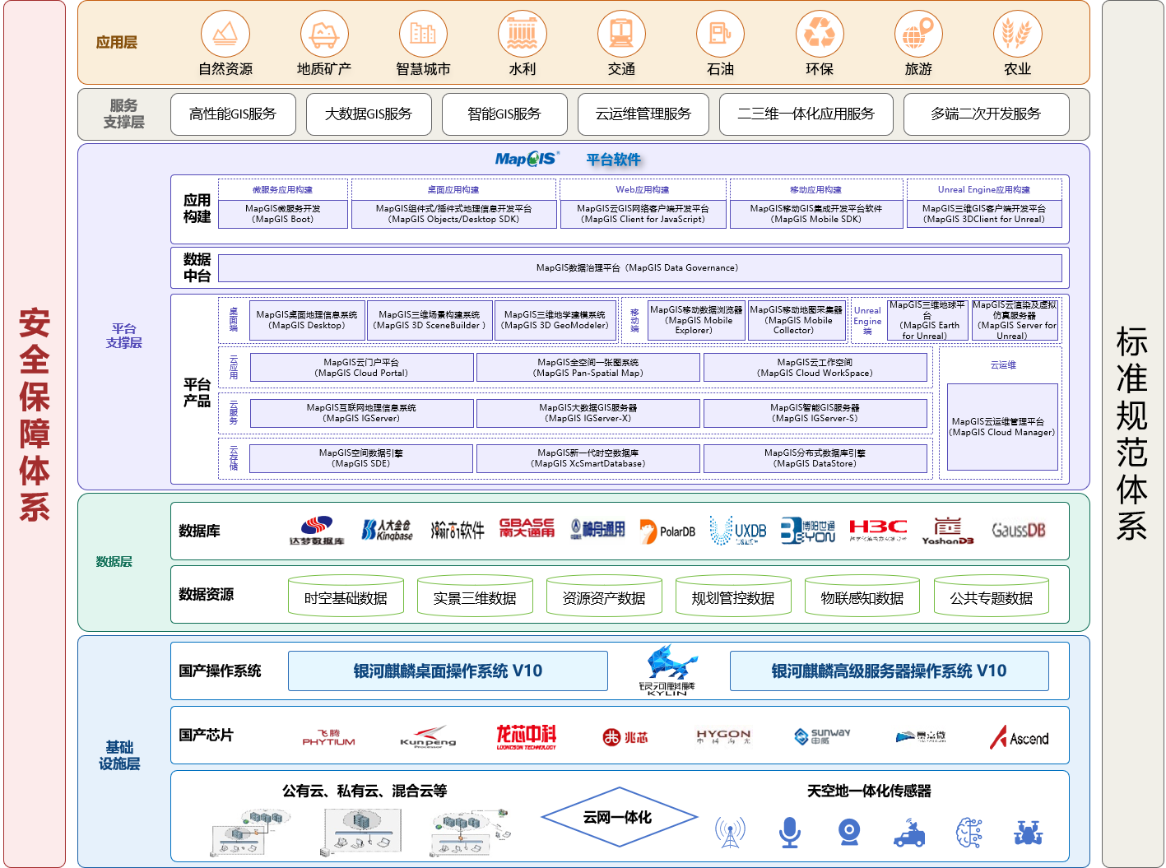The image size is (1166, 868).
Task: Select the MapGIS Boot box
Action: pyautogui.click(x=283, y=214)
